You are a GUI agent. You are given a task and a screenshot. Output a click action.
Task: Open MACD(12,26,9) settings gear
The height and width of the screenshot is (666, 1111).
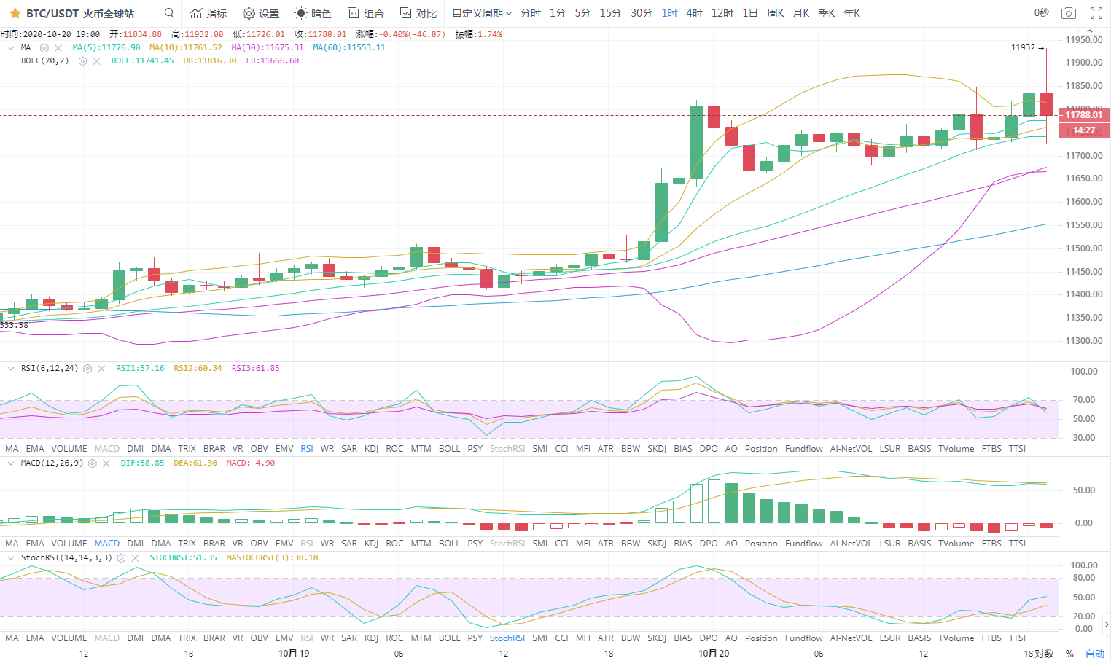tap(93, 463)
